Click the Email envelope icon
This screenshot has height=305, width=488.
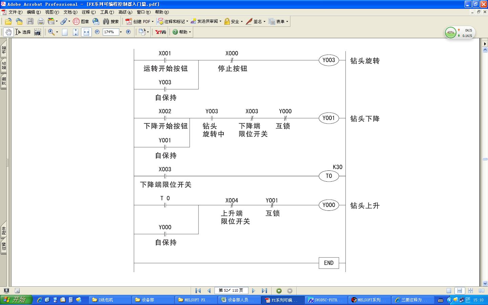[96, 21]
